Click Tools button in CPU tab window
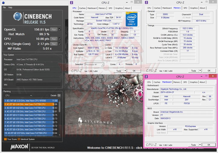Image resolution: width=218 pixels, height=153 pixels. pyautogui.click(x=119, y=71)
